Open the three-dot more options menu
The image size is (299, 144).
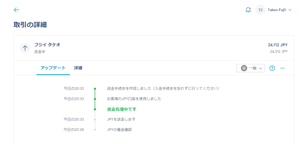(x=282, y=68)
